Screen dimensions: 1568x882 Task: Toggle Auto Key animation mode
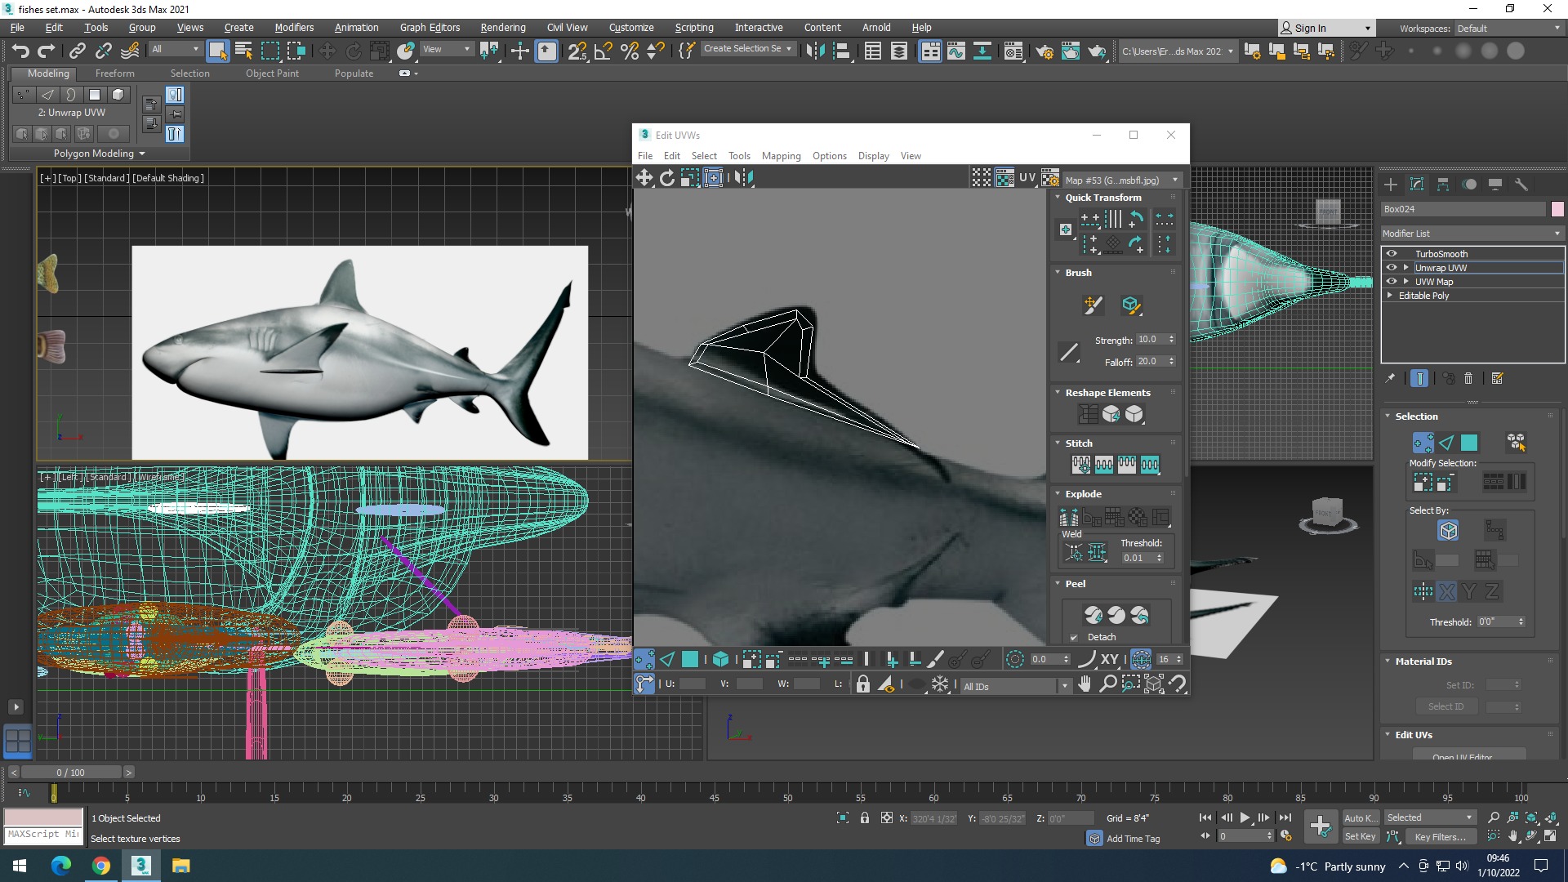click(x=1361, y=817)
